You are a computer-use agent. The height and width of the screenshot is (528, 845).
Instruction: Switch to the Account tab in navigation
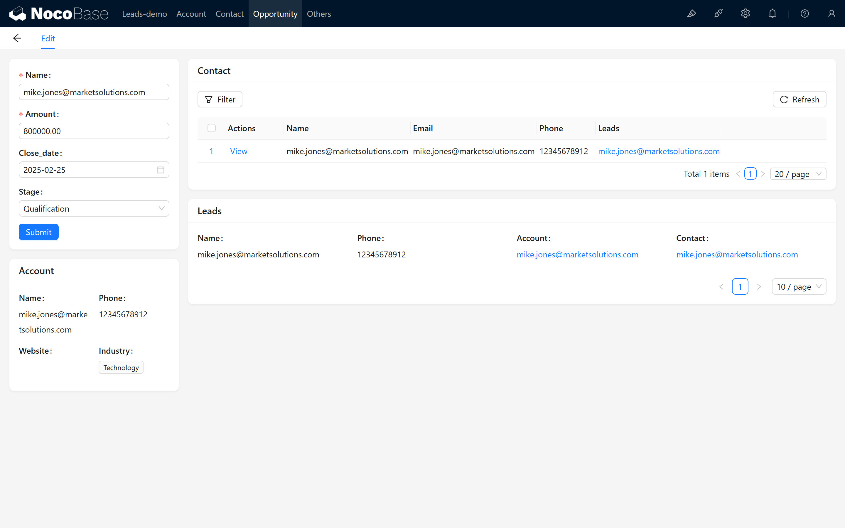coord(190,14)
